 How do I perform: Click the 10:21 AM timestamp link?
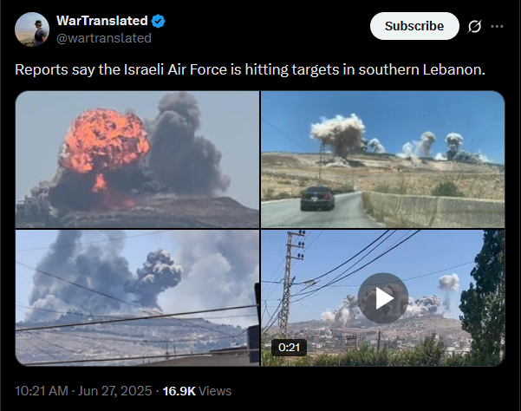click(x=42, y=391)
